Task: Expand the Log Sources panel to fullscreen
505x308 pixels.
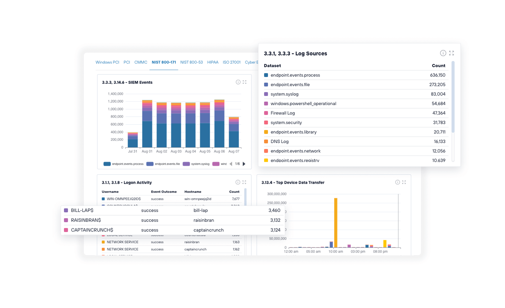Action: [451, 53]
